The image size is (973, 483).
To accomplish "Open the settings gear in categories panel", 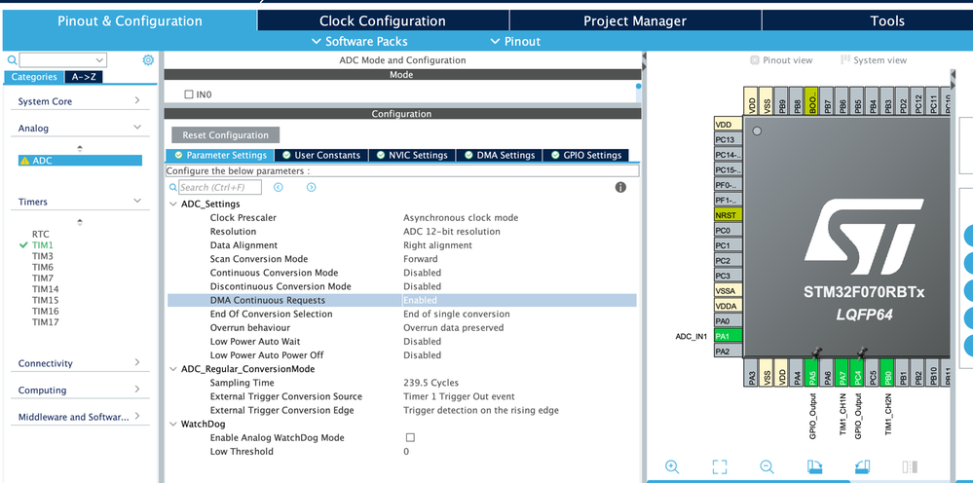I will click(148, 60).
